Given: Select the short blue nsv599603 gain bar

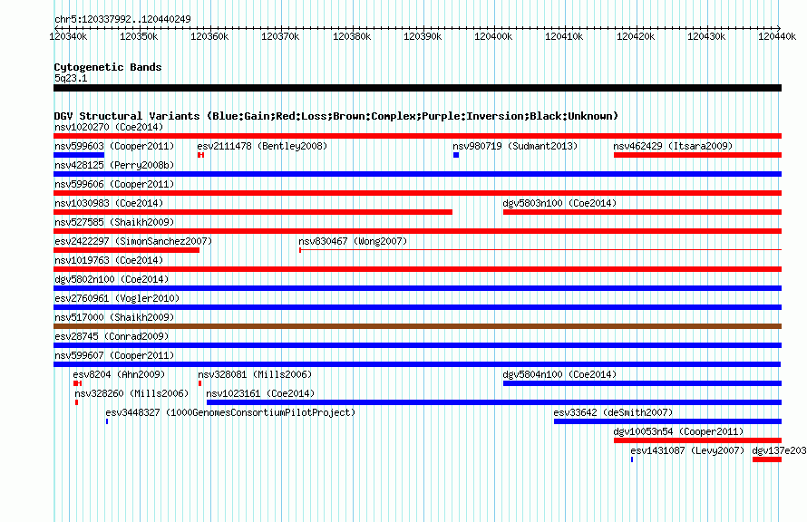Looking at the screenshot, I should (79, 155).
